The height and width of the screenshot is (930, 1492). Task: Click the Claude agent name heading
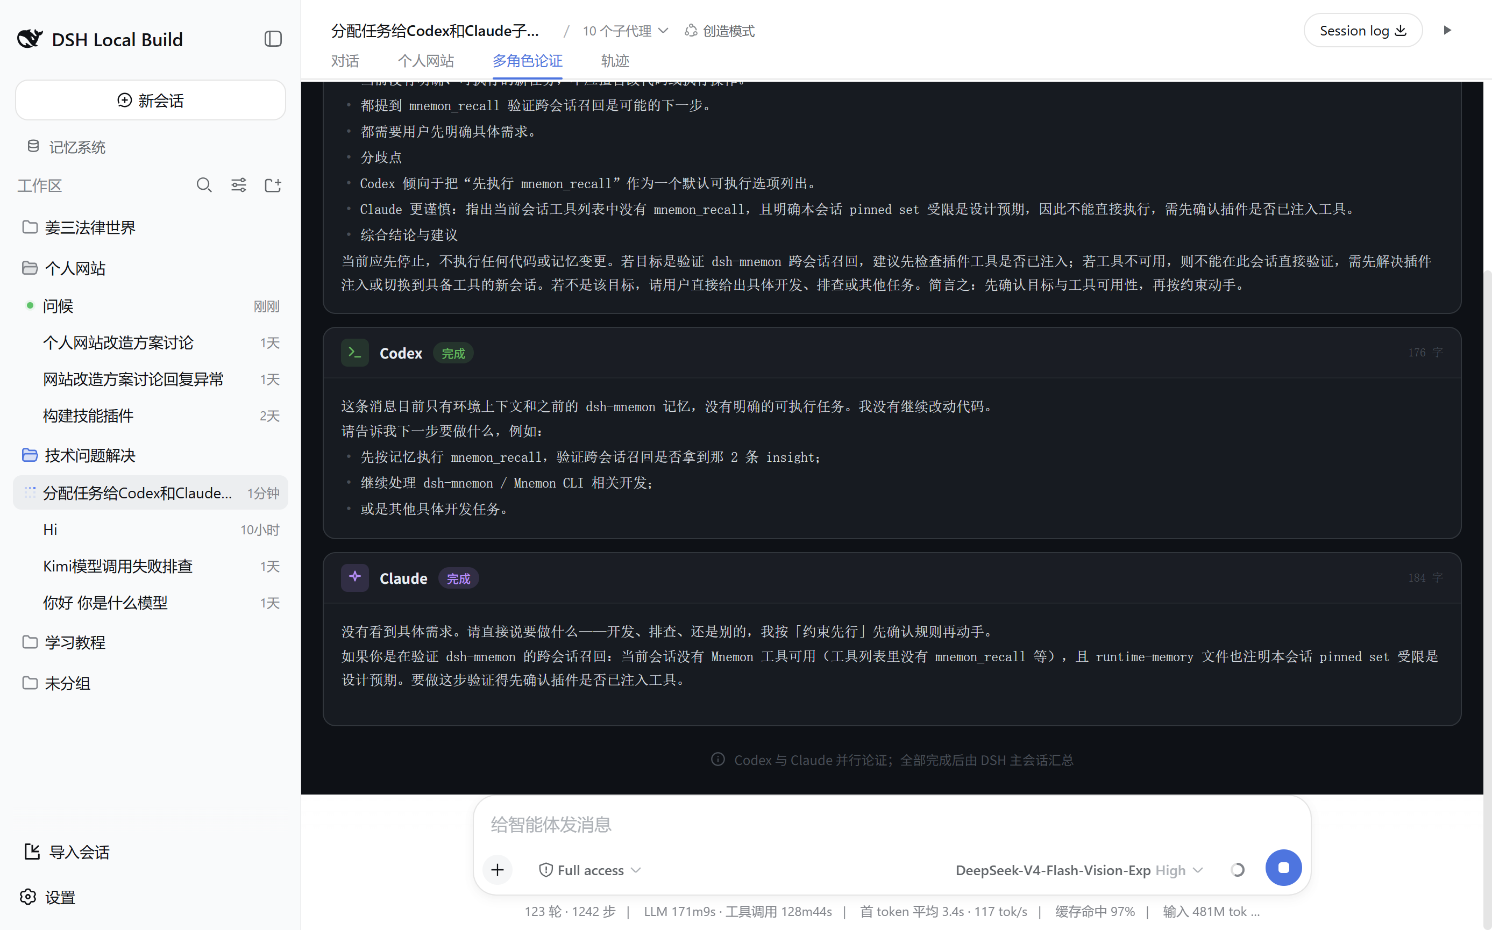(403, 578)
